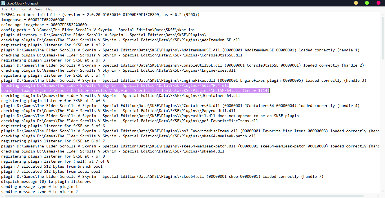385x198 pixels.
Task: Click 'checking plugin' po3_FavoriteMiscItems.dll line
Action: point(130,121)
